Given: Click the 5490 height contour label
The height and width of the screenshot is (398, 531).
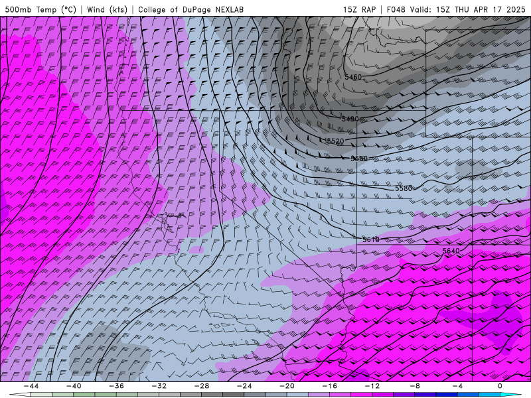Looking at the screenshot, I should click(350, 119).
